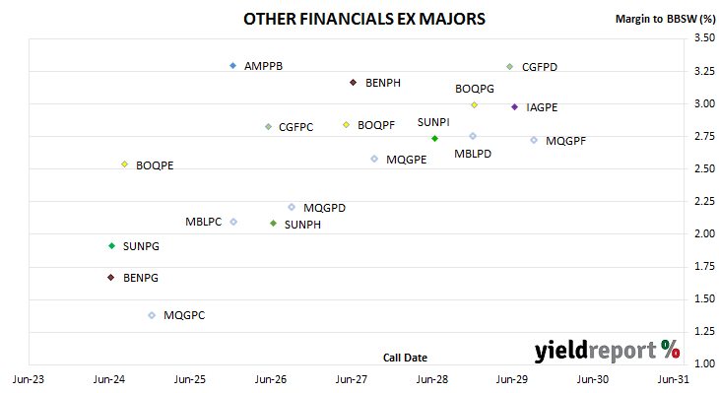Click the Jun-28 axis tick label
The height and width of the screenshot is (393, 719).
[x=432, y=379]
